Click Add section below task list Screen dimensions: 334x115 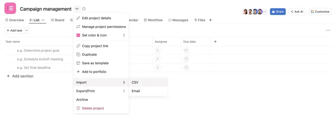click(20, 76)
